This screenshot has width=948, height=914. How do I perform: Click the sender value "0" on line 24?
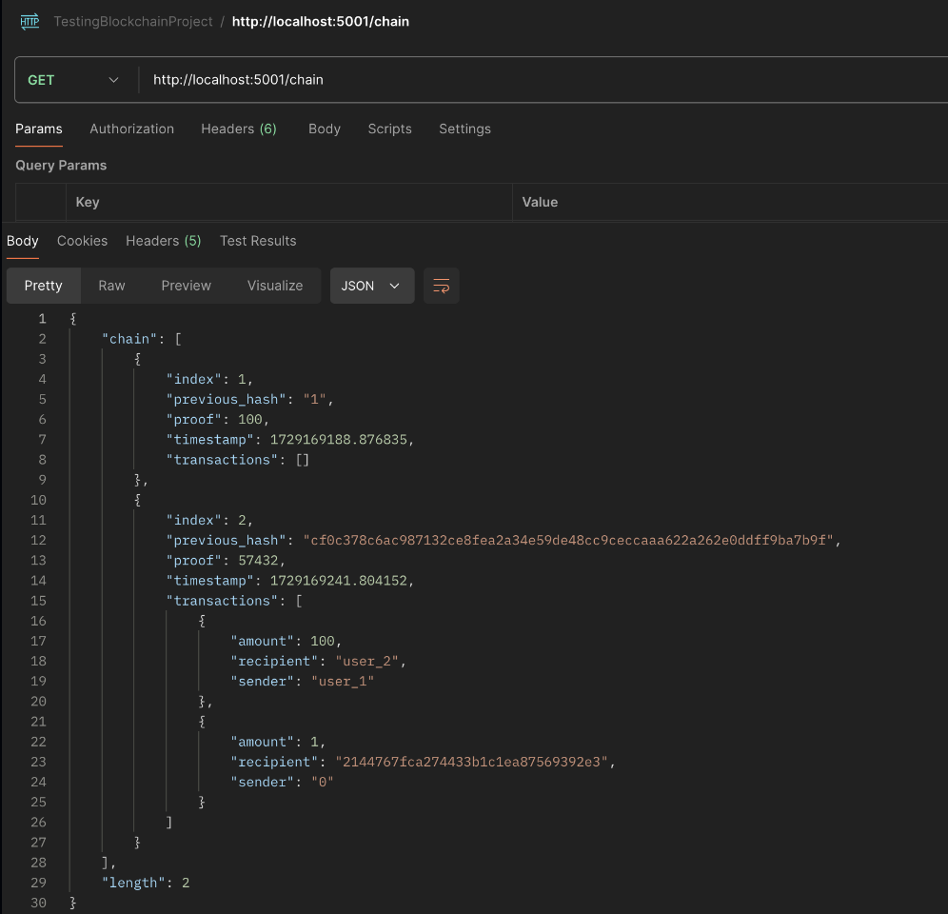(323, 782)
